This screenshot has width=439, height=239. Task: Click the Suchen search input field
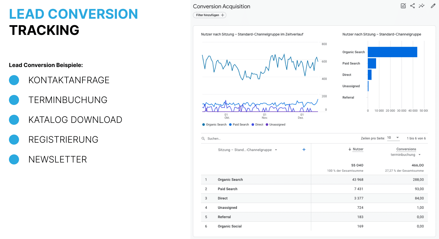[x=252, y=138]
